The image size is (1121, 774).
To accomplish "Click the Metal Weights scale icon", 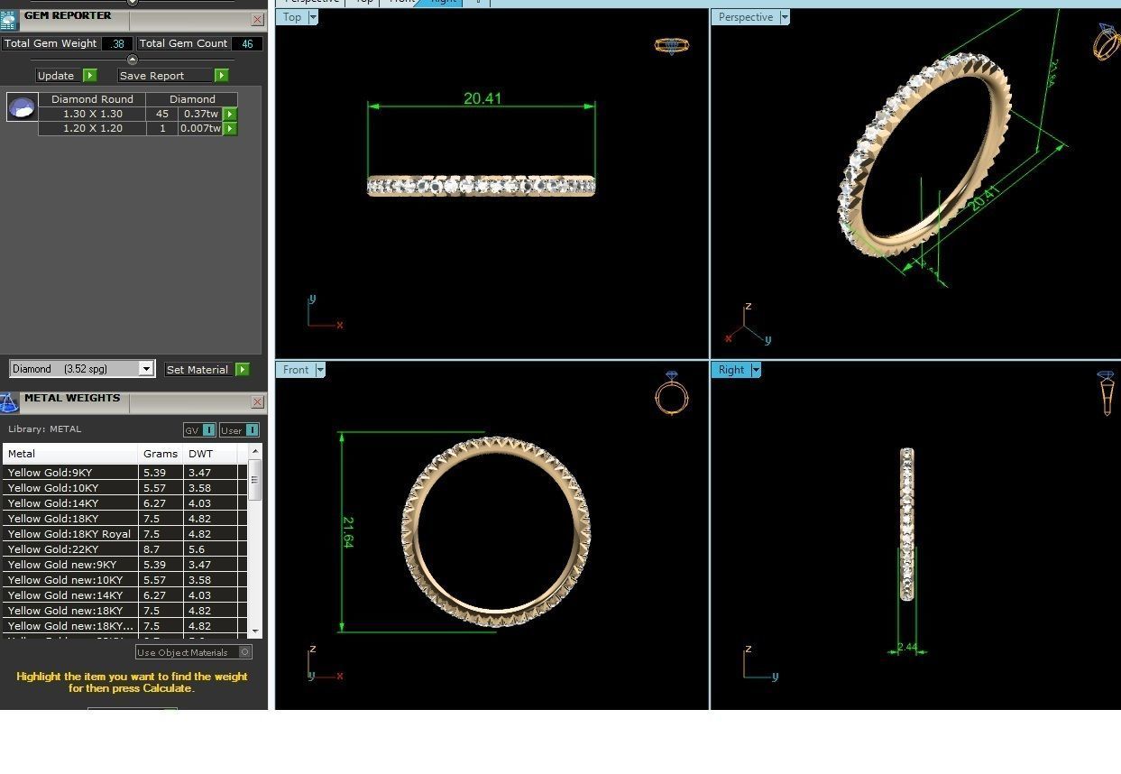I will coord(9,402).
